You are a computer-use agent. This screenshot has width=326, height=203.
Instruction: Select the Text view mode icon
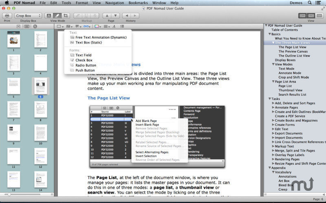point(48,16)
